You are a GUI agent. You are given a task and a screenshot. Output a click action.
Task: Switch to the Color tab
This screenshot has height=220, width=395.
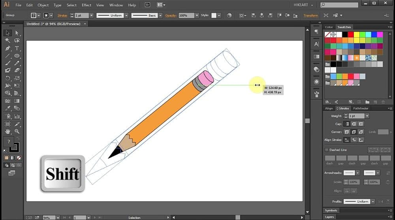click(329, 27)
